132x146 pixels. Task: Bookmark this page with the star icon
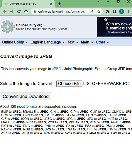pyautogui.click(x=99, y=11)
